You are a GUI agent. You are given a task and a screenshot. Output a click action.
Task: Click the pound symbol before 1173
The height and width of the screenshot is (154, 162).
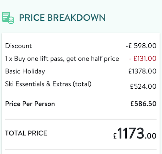115,136
